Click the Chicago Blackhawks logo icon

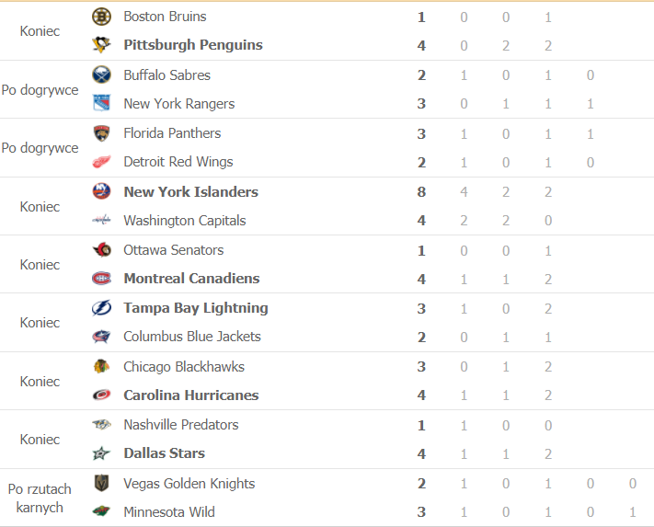[101, 367]
